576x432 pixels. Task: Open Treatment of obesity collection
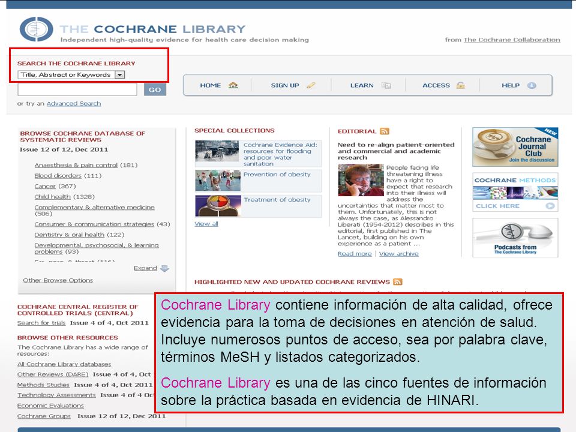coord(277,200)
